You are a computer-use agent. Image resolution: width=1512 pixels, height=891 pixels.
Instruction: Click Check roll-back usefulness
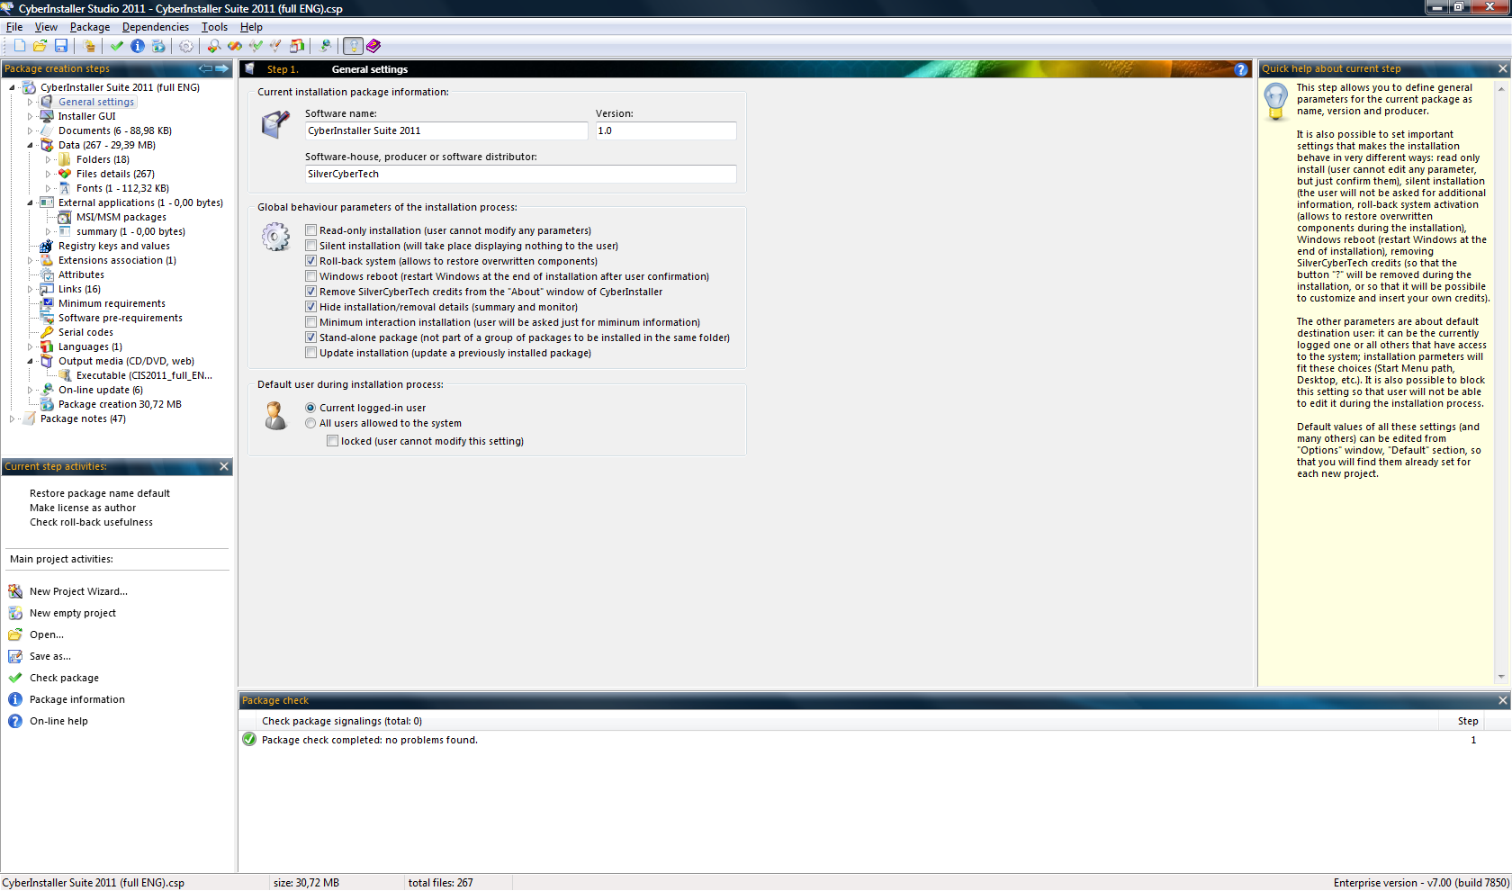pyautogui.click(x=91, y=522)
